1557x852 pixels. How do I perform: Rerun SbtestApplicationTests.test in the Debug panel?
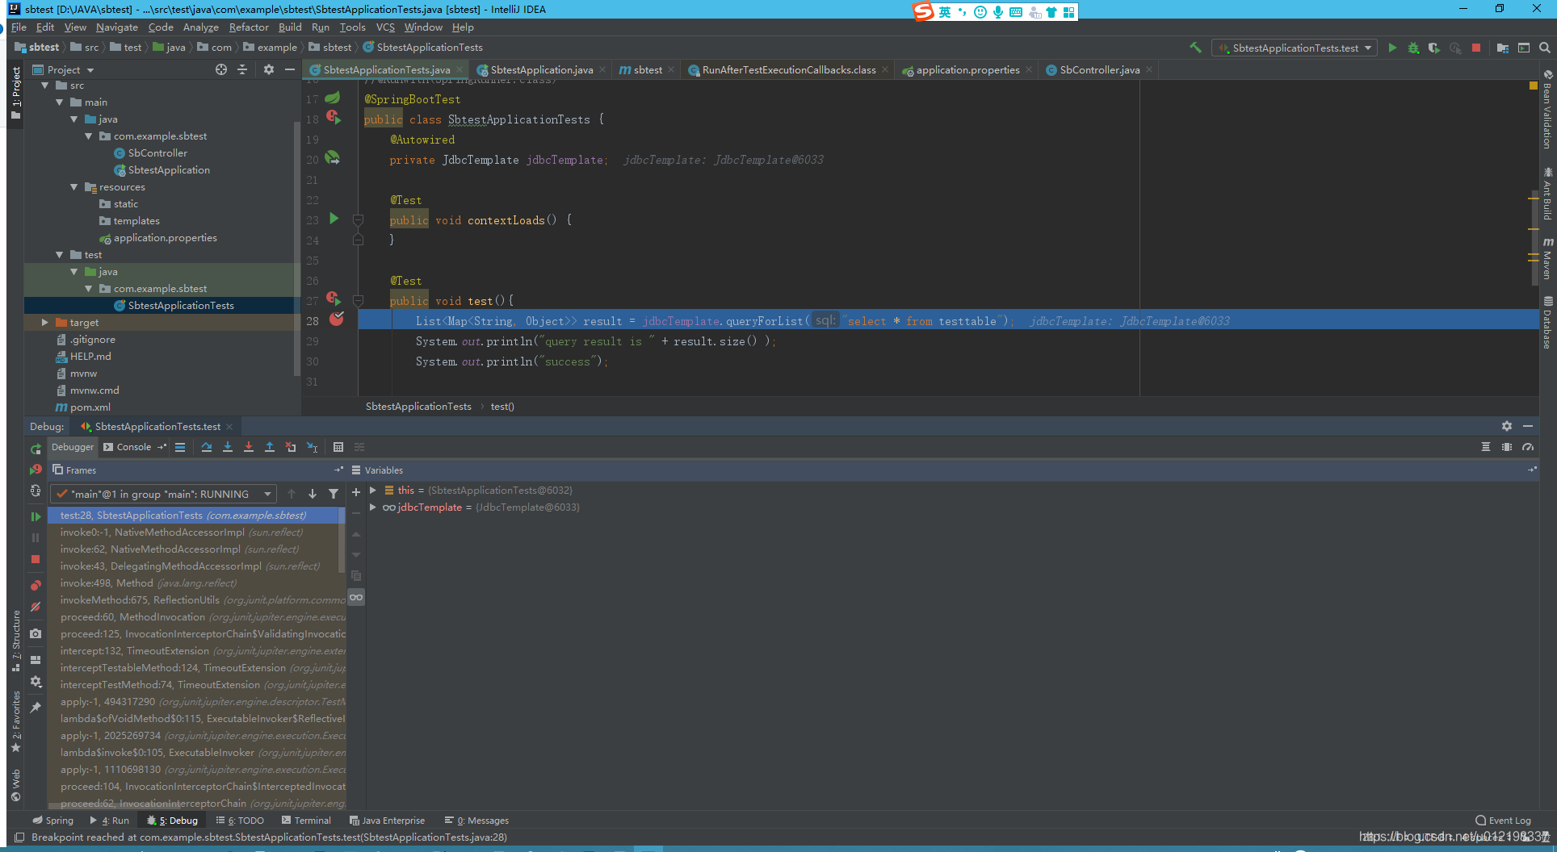point(36,449)
